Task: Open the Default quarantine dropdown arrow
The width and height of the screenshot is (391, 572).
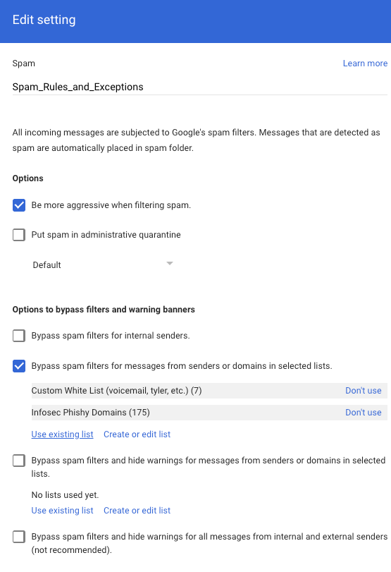Action: 170,263
